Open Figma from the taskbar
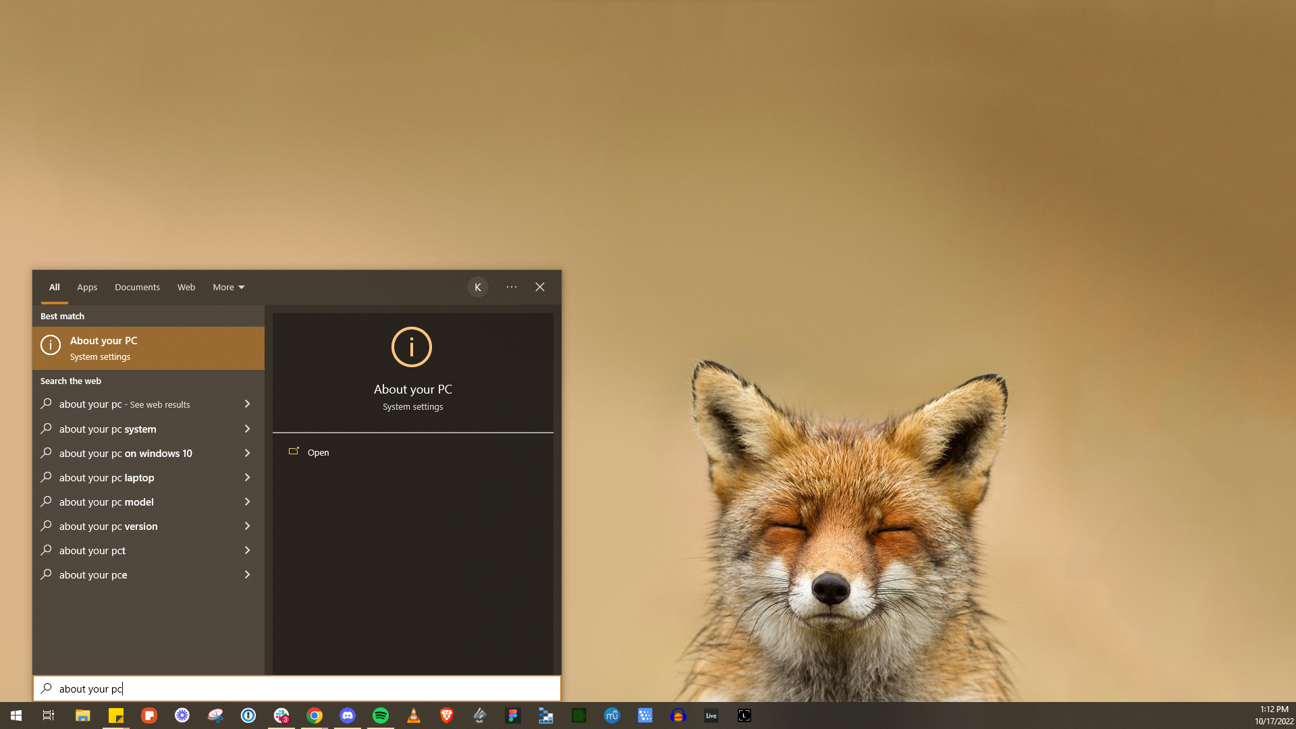 tap(513, 715)
